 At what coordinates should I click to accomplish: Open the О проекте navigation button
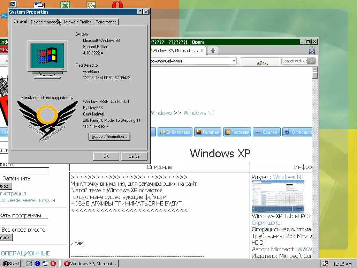click(297, 132)
